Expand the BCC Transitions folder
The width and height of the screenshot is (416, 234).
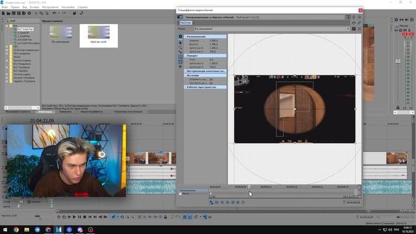point(7,68)
